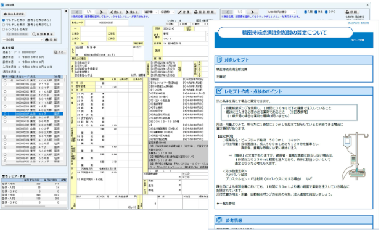Image resolution: width=381 pixels, height=232 pixels.
Task: Open the second dropdown left of 付箋
Action: (167, 12)
